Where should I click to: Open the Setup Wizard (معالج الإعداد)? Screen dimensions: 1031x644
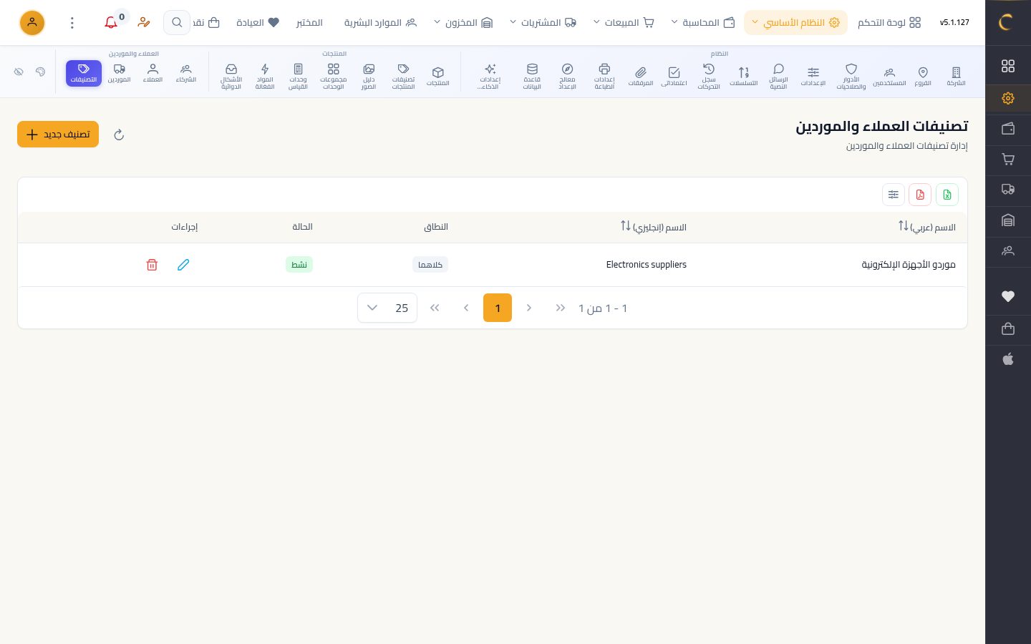567,76
